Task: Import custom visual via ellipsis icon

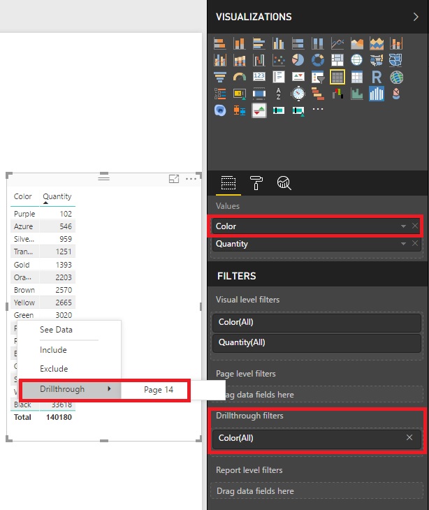Action: (x=318, y=109)
